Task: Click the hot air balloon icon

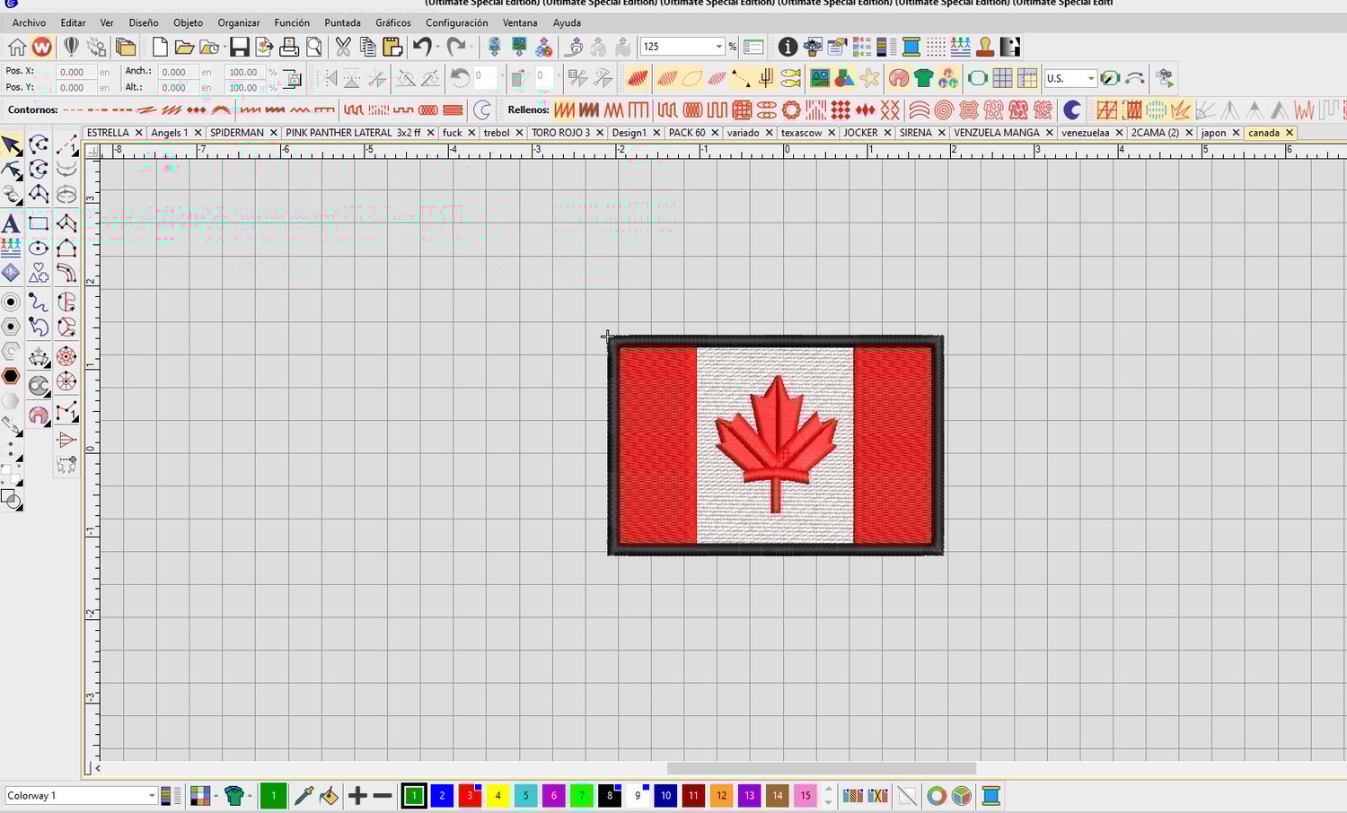Action: click(71, 47)
